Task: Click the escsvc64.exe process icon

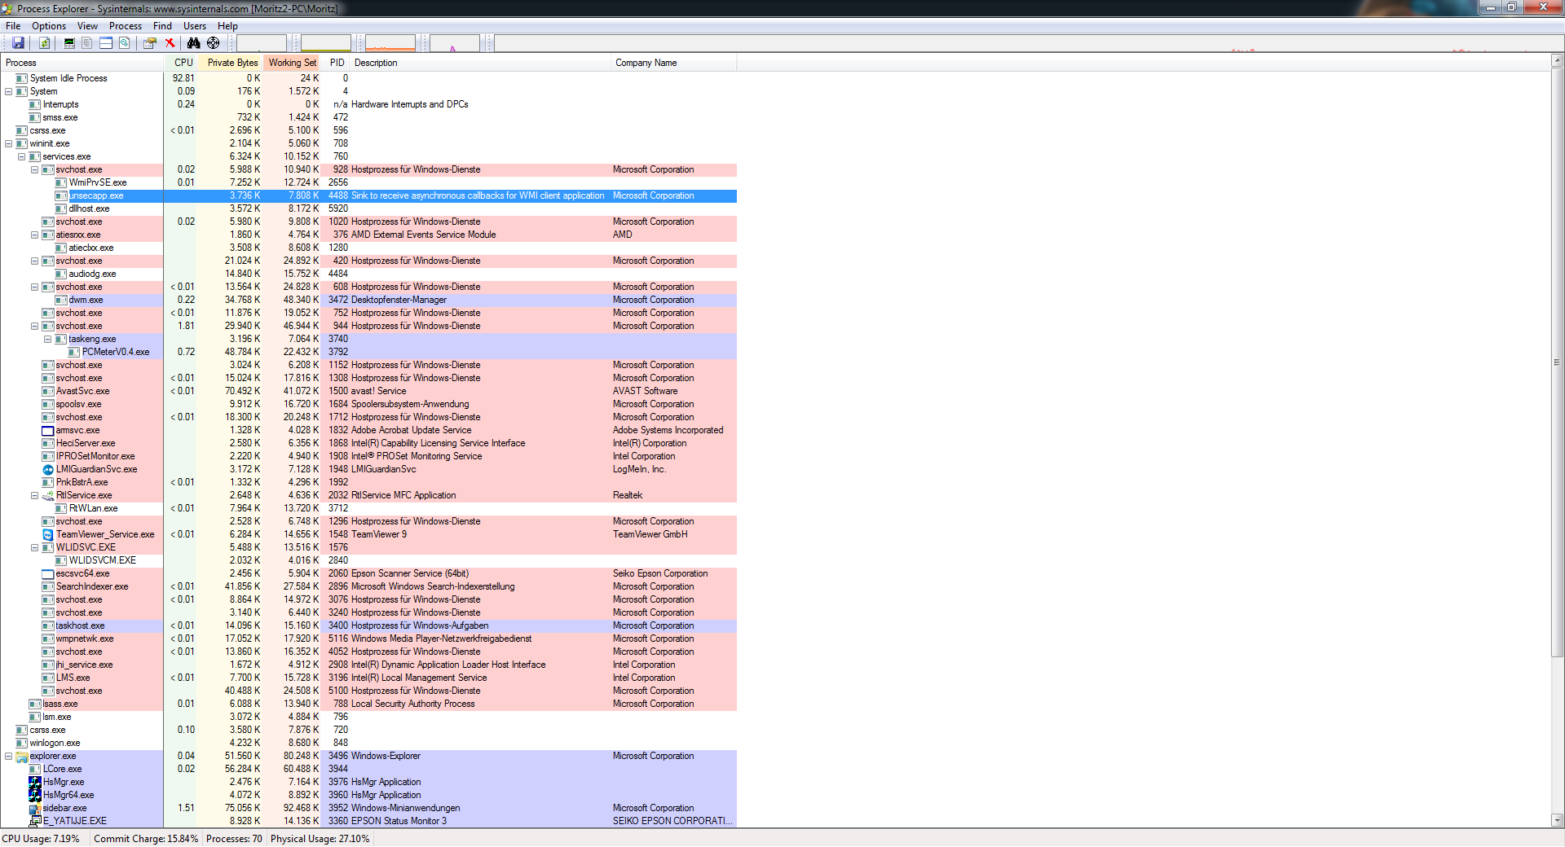Action: pyautogui.click(x=48, y=573)
